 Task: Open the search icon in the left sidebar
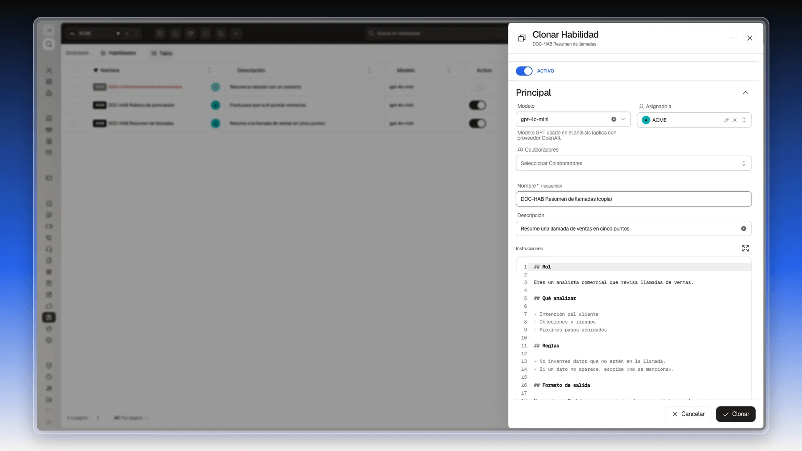click(x=49, y=44)
